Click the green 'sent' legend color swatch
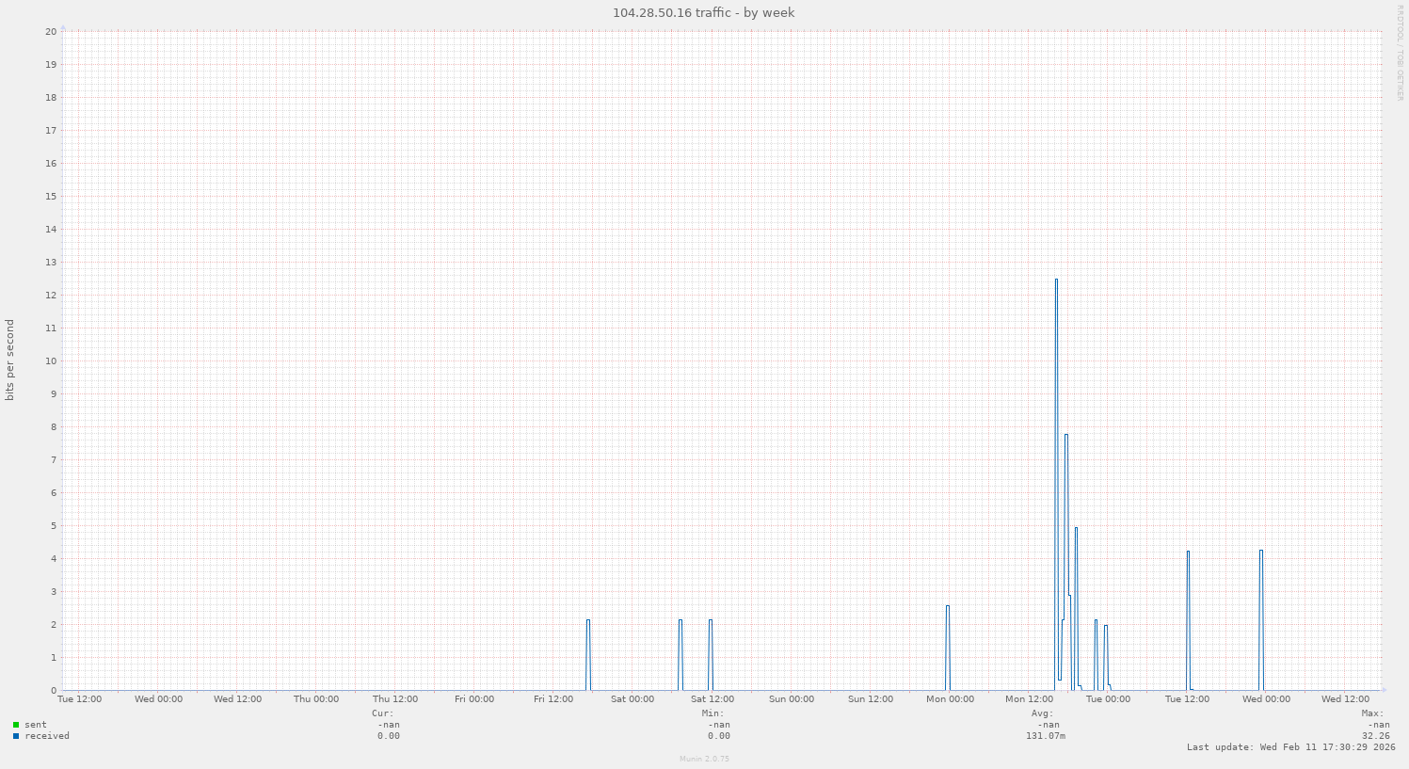This screenshot has width=1409, height=769. (x=16, y=725)
